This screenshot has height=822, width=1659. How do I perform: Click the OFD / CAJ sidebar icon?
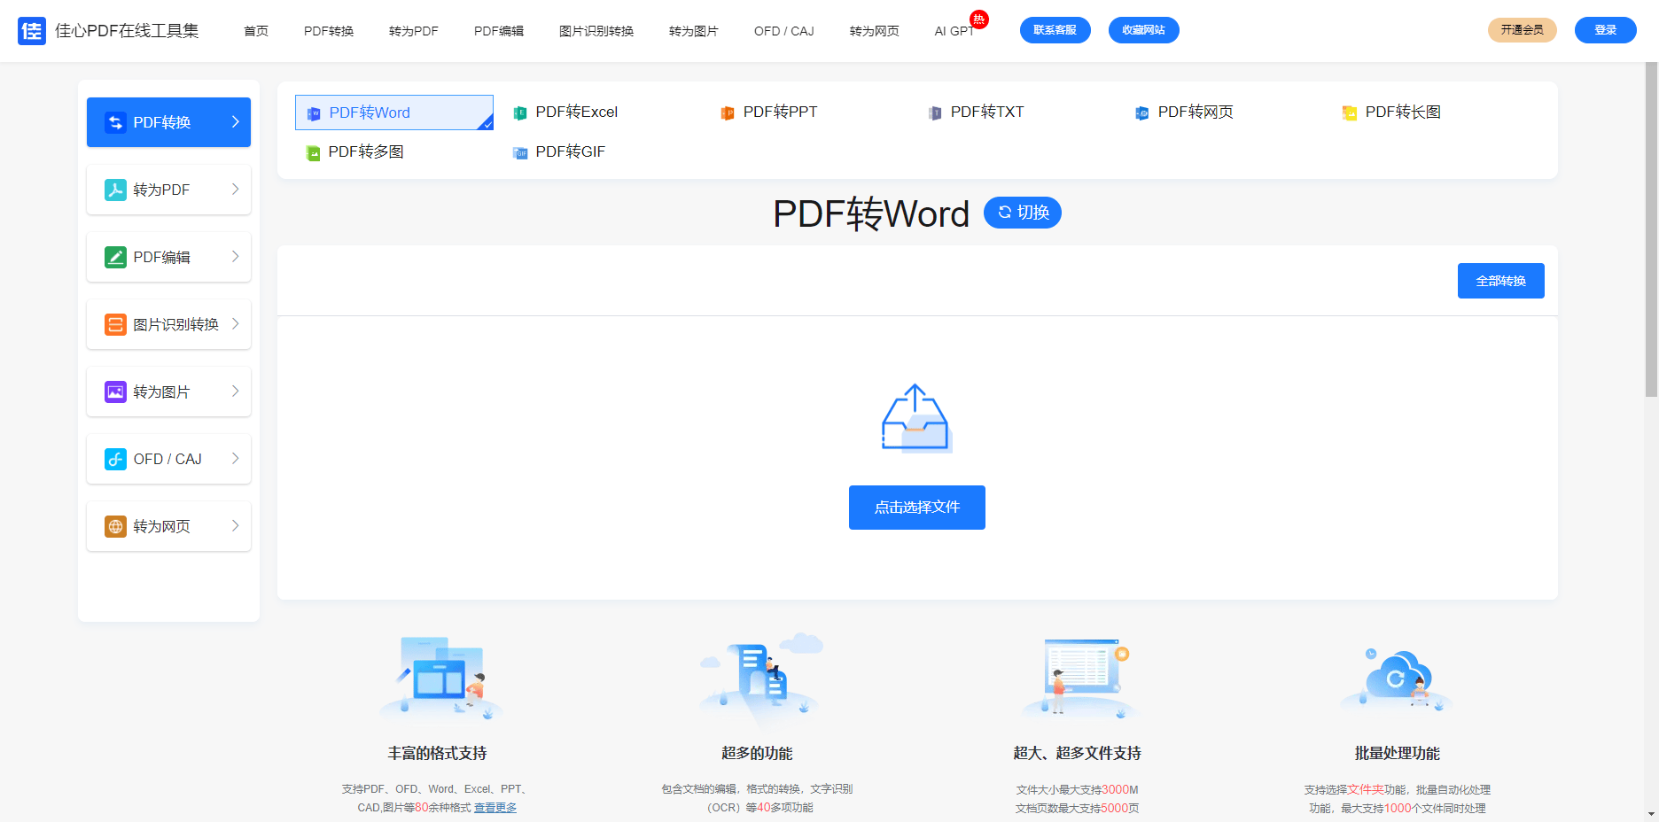(115, 458)
